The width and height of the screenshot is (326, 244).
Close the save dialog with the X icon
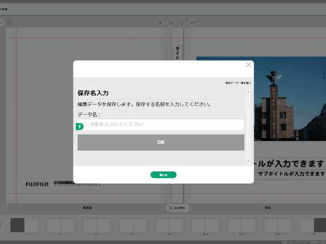(x=248, y=65)
